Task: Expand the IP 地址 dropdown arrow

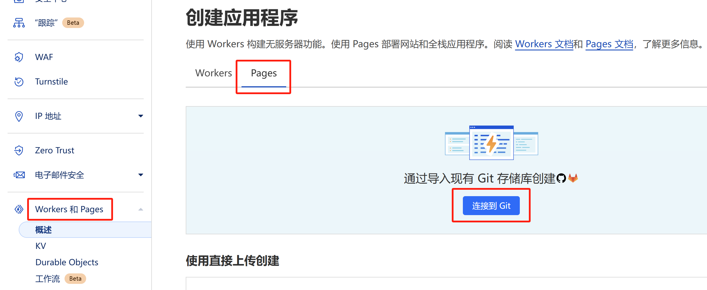Action: [x=141, y=116]
